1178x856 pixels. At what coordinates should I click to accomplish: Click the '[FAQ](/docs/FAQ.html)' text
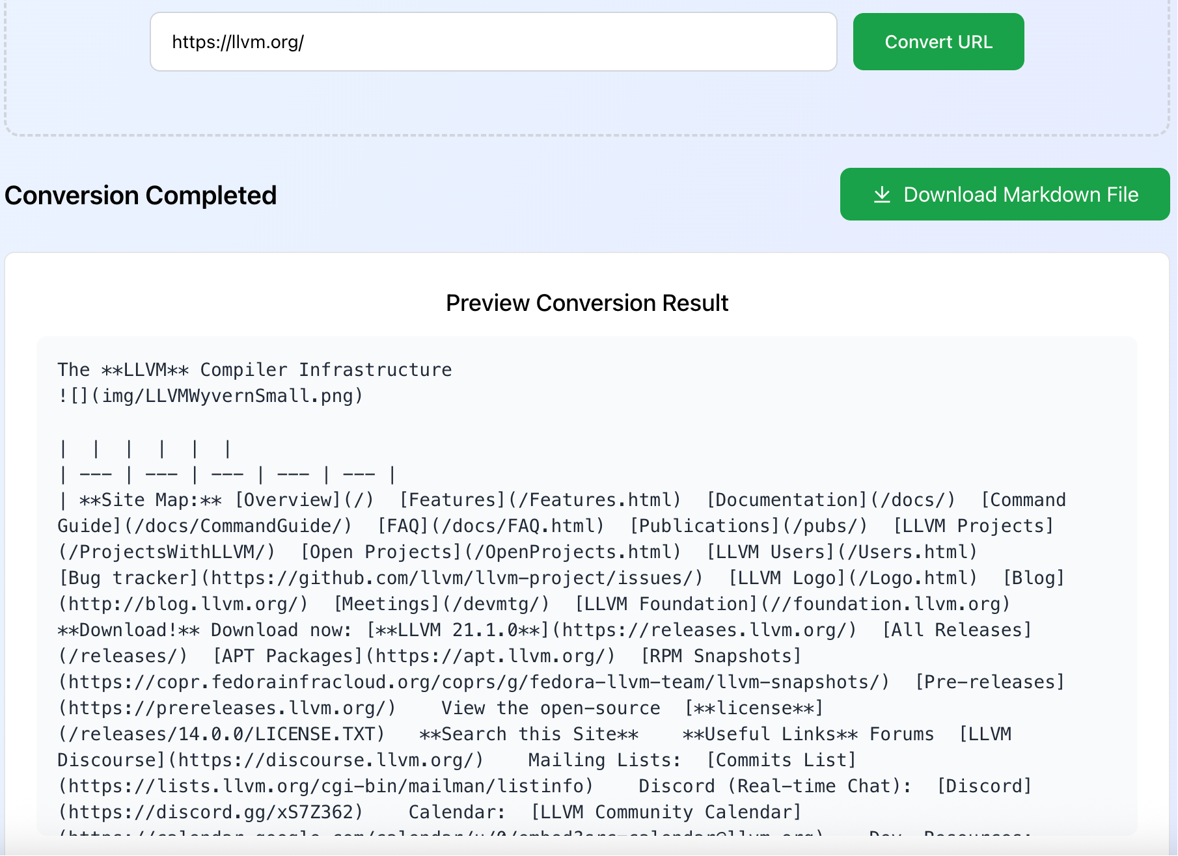[x=491, y=526]
